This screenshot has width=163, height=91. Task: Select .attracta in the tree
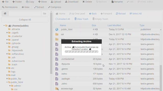tap(15, 29)
